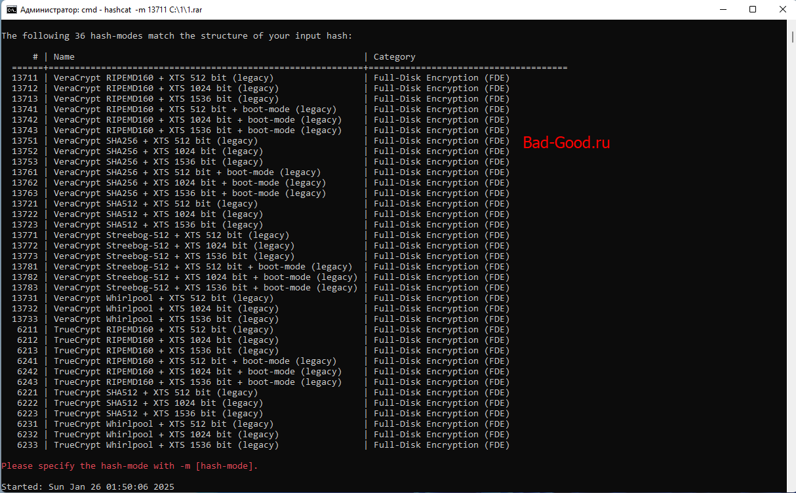Maximize the cmd window

[753, 10]
